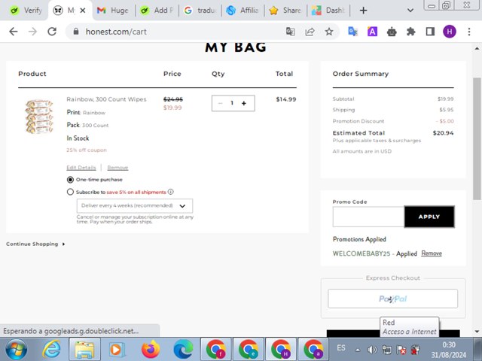The height and width of the screenshot is (361, 482).
Task: Open the Google Translate extension
Action: (352, 32)
